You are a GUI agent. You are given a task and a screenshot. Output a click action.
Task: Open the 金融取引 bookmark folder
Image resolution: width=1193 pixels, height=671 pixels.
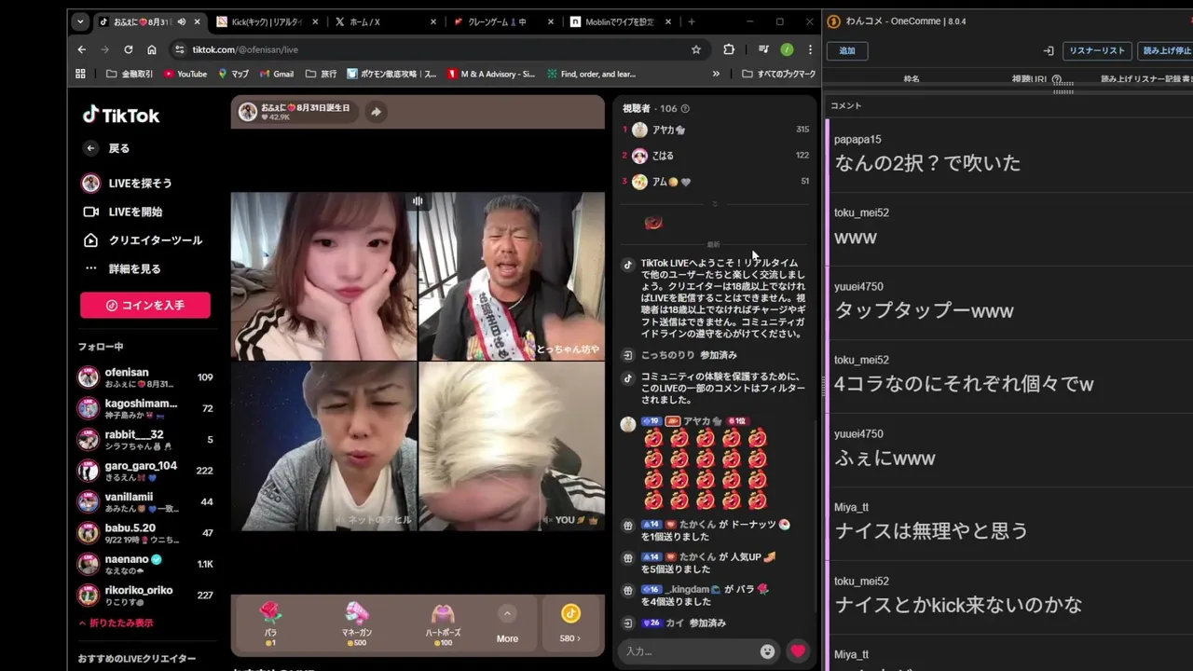[x=130, y=74]
